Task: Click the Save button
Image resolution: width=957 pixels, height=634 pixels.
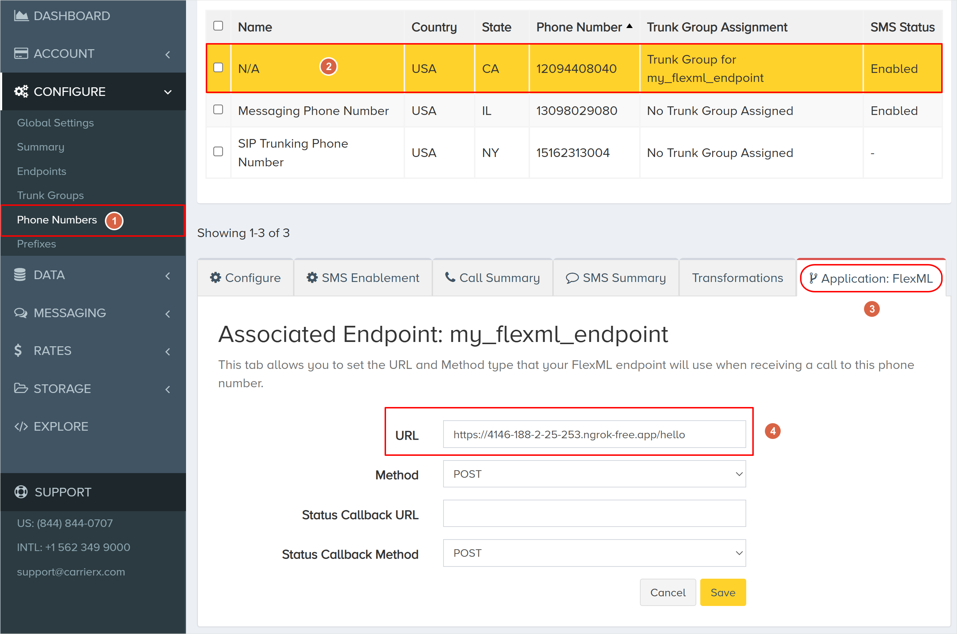Action: pyautogui.click(x=723, y=592)
